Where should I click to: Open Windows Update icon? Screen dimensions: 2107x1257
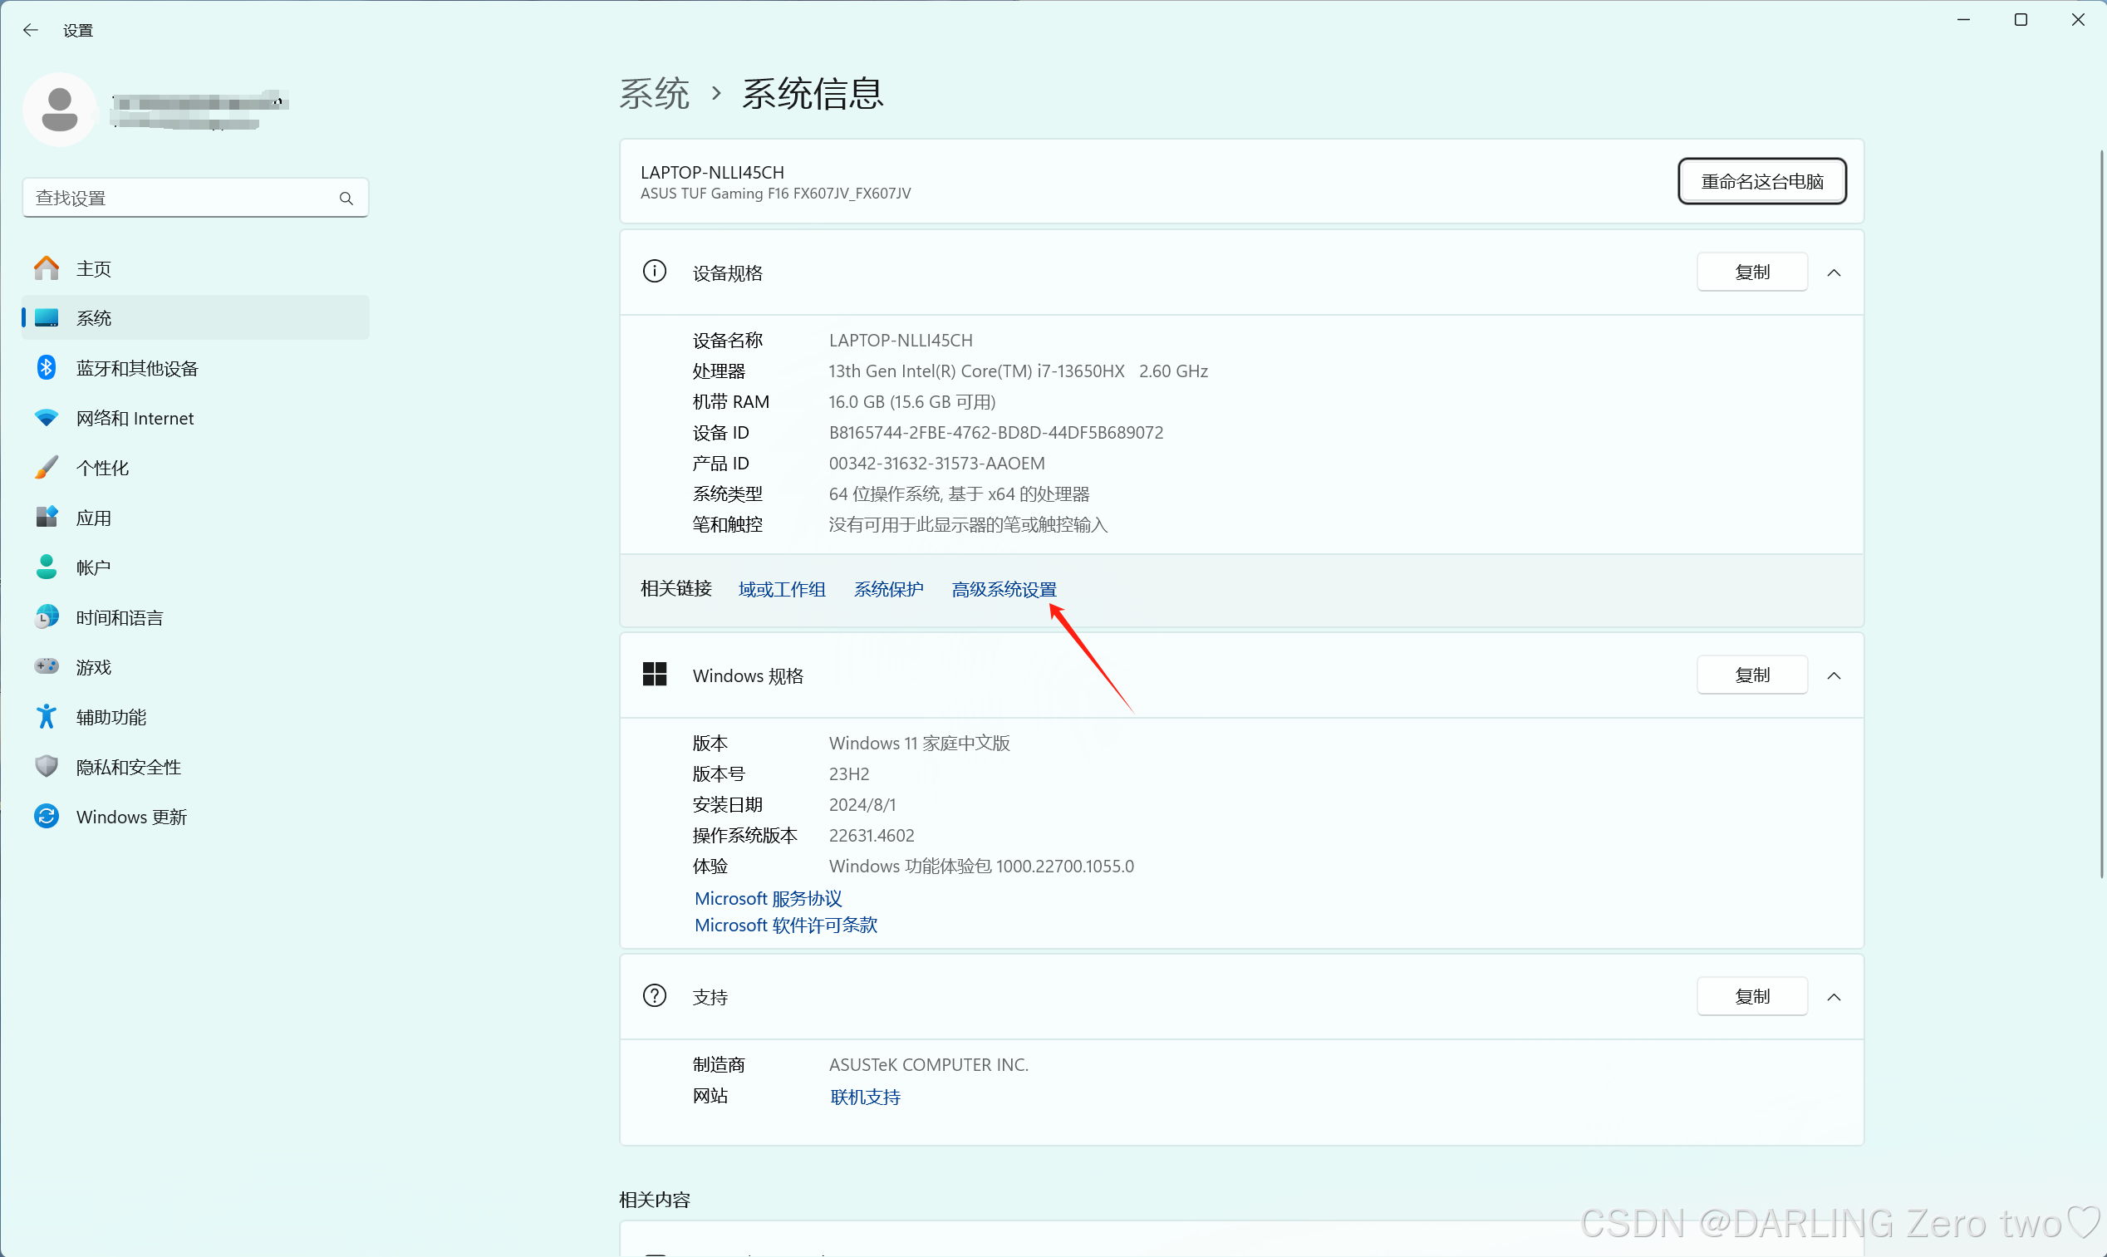coord(47,817)
